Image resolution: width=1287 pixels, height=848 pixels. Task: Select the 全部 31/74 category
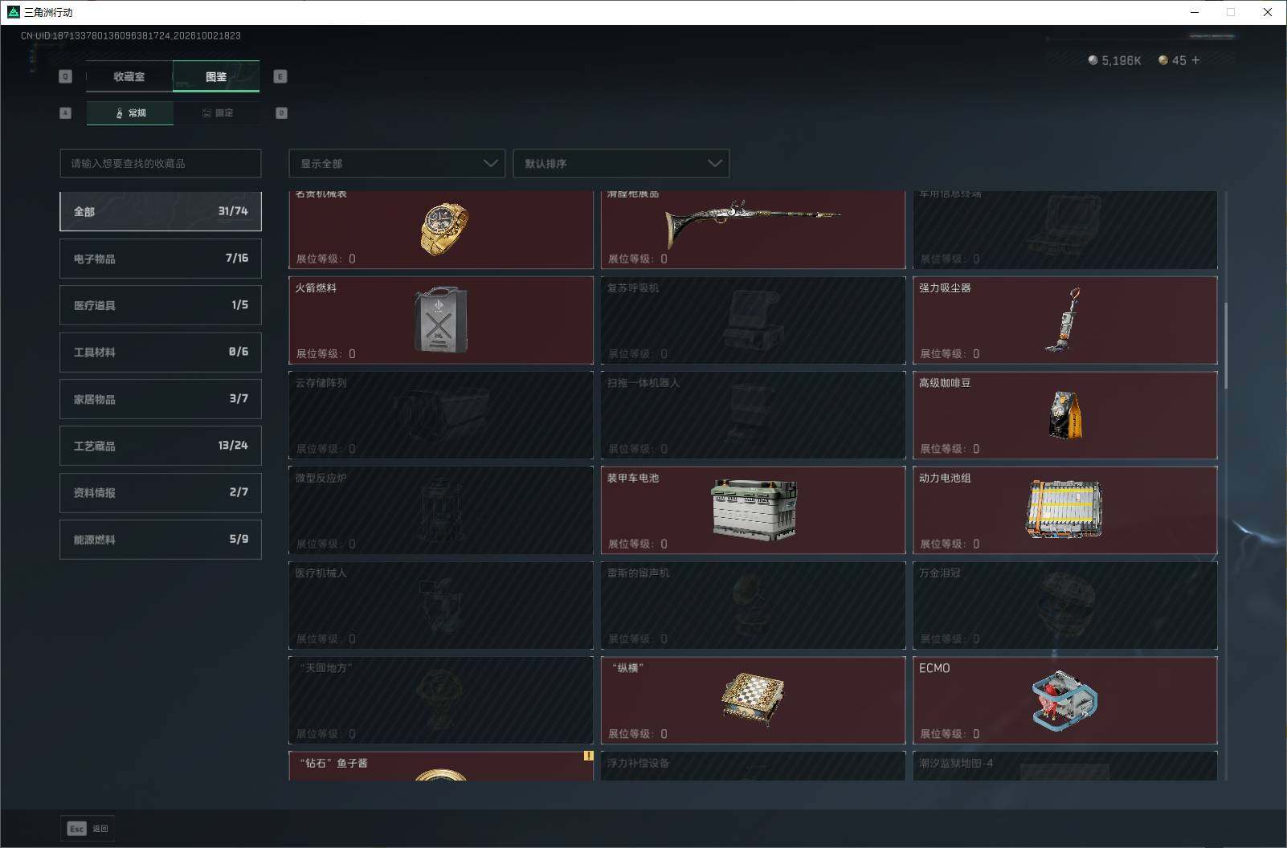tap(161, 211)
